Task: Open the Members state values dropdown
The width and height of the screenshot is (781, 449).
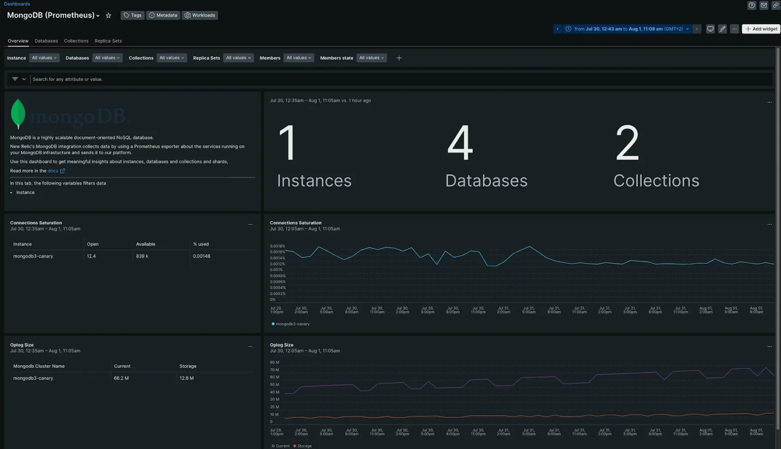Action: 371,58
